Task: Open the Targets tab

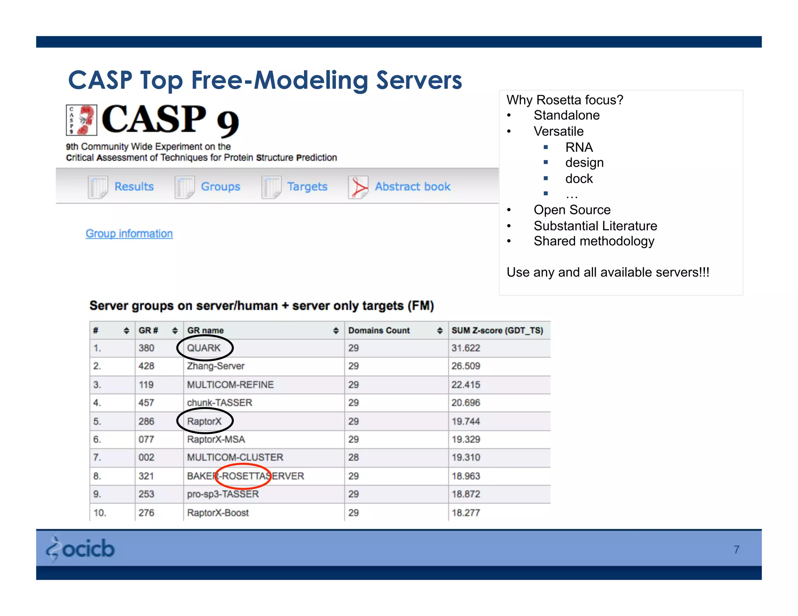Action: (x=307, y=187)
